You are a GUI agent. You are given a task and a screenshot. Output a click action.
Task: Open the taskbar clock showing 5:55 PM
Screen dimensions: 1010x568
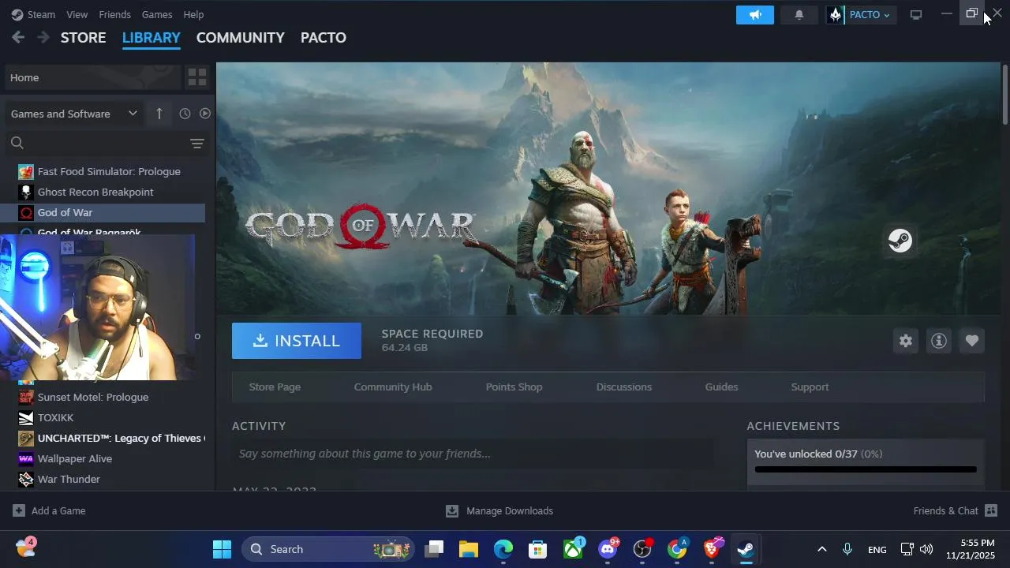click(x=971, y=549)
